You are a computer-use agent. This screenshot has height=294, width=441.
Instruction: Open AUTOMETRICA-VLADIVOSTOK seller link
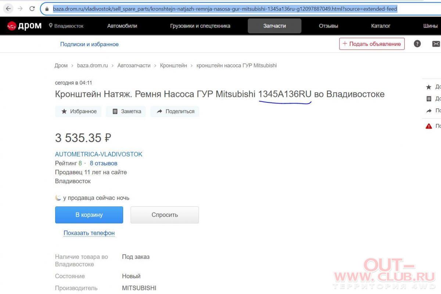[x=98, y=154]
